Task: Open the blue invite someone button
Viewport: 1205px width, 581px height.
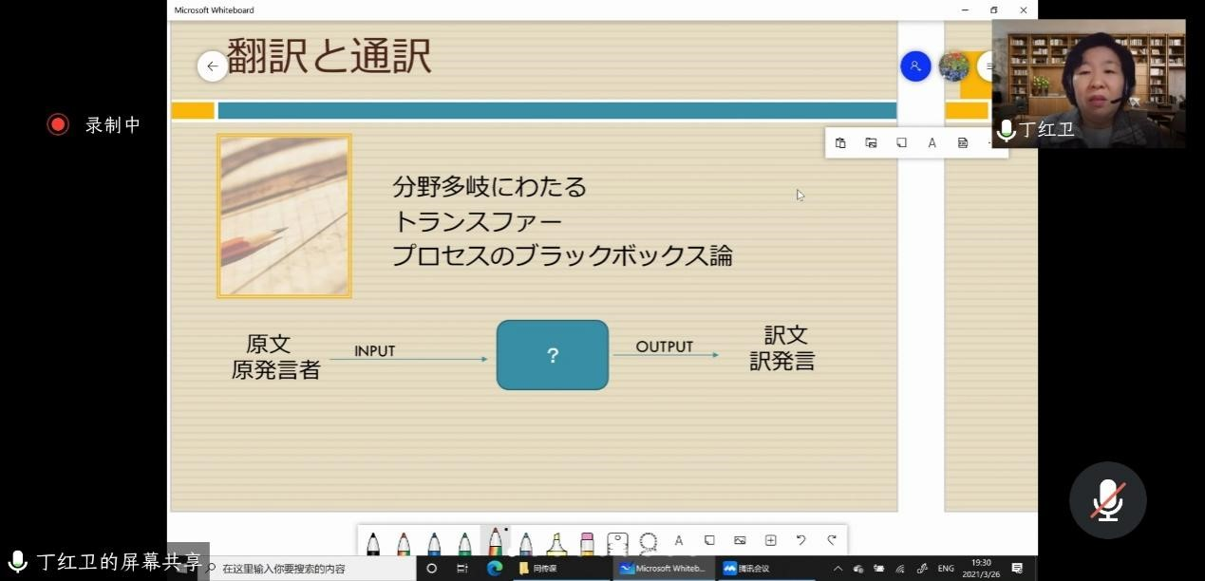Action: (x=915, y=66)
